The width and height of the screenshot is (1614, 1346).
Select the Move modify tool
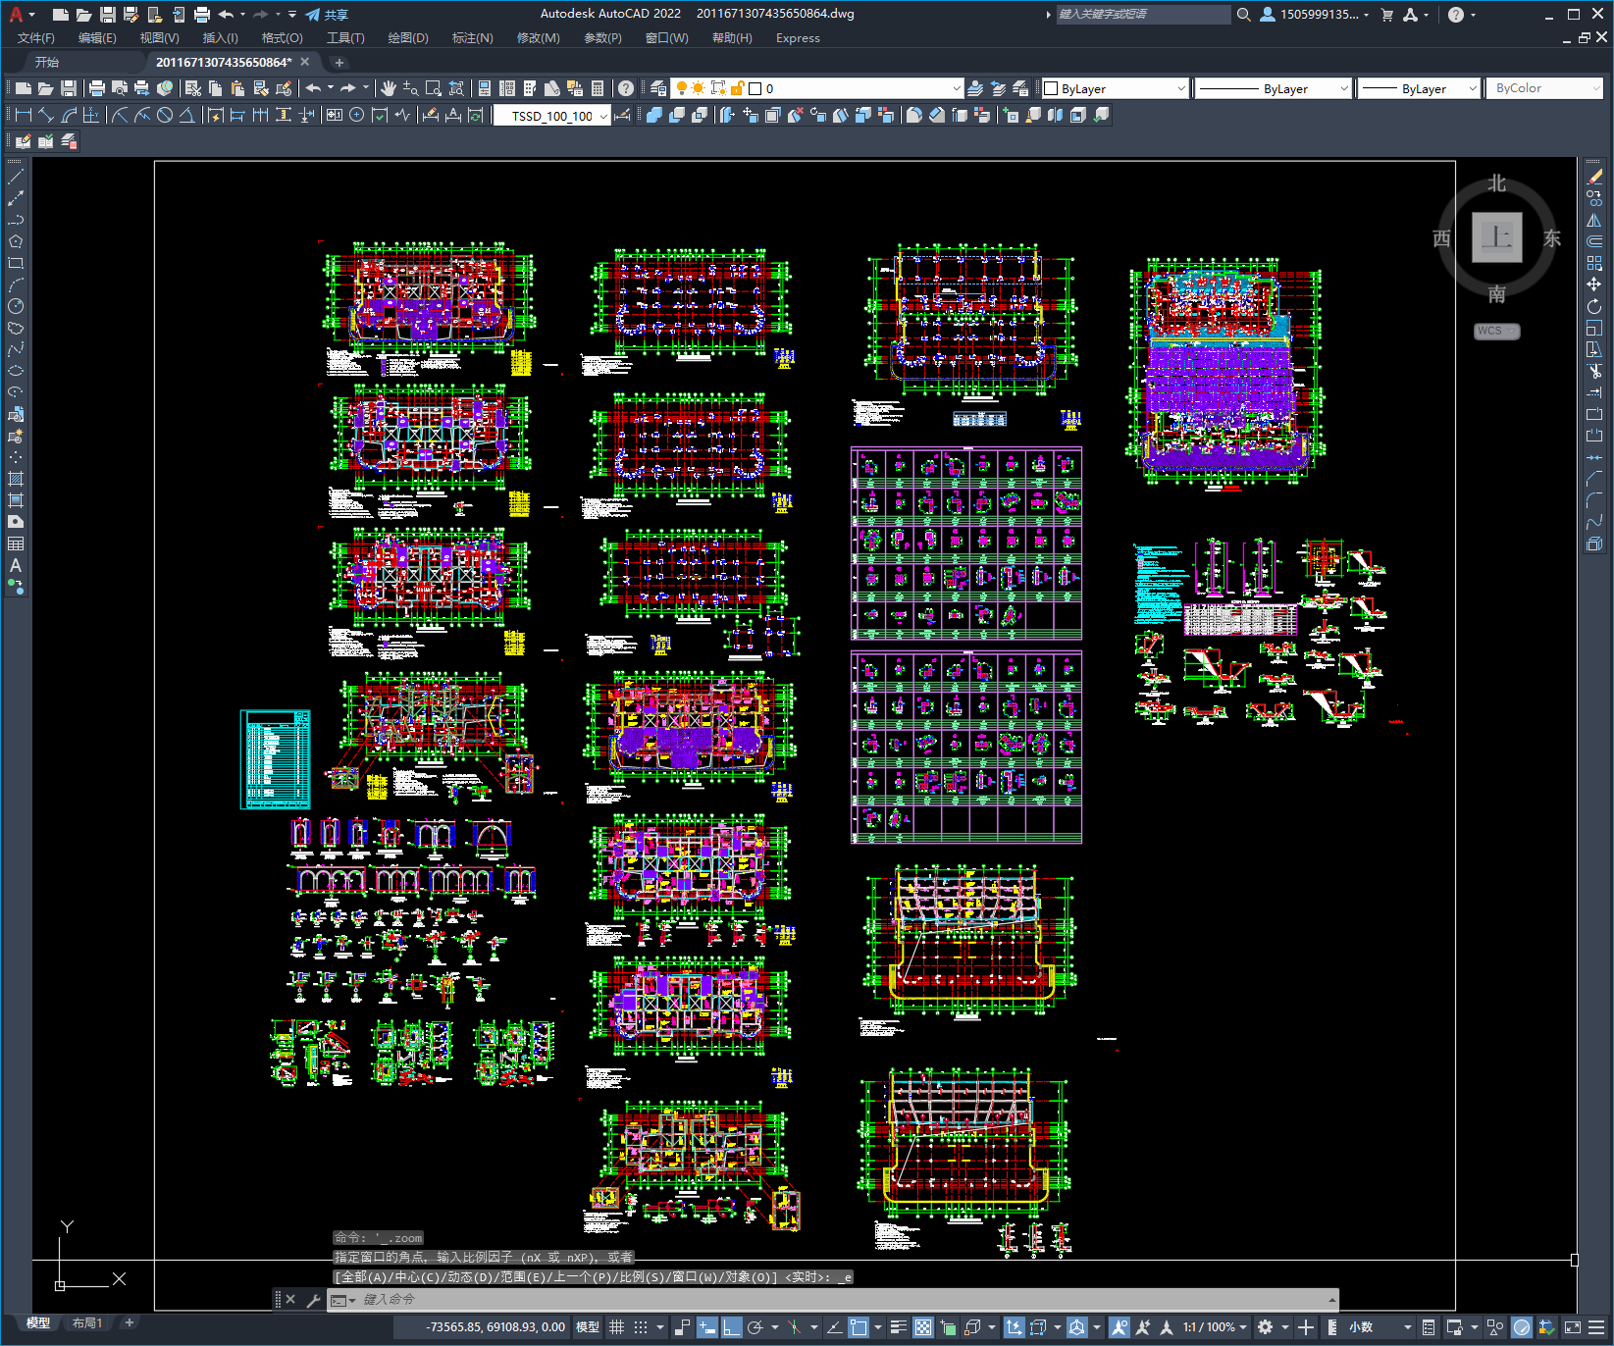1594,285
